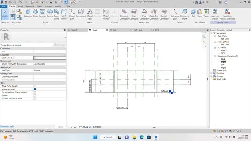
Task: Select the Model Line tool
Action: coord(72,14)
